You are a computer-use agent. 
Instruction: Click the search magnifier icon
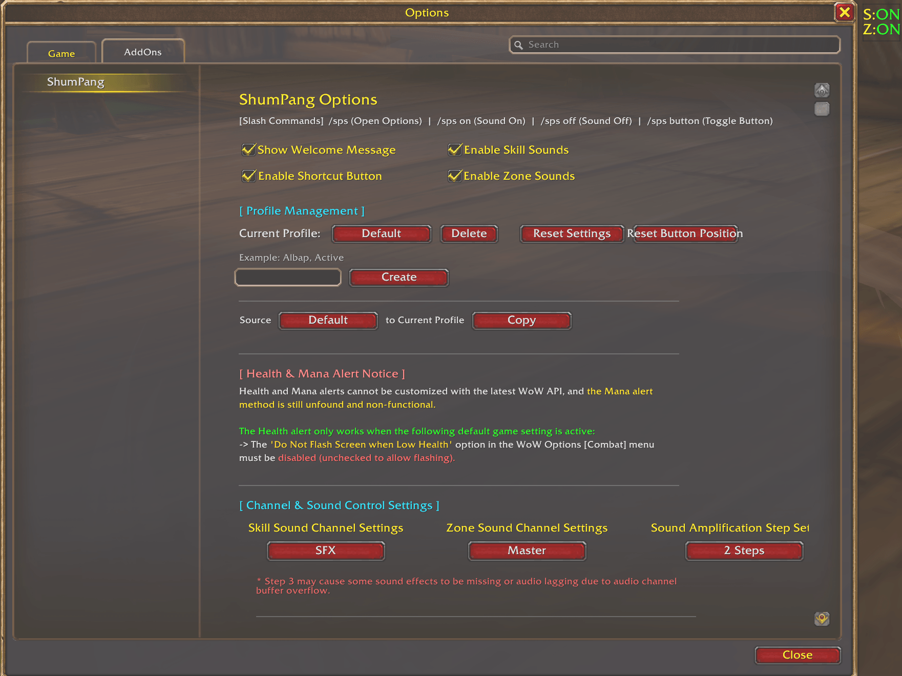(x=518, y=45)
